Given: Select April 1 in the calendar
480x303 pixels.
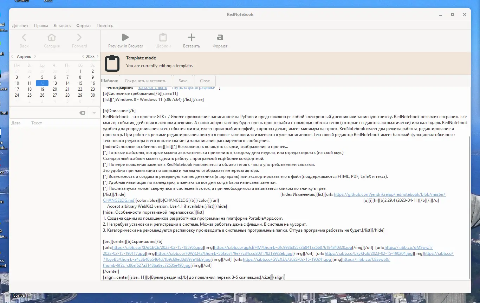Looking at the screenshot, I should [x=80, y=71].
